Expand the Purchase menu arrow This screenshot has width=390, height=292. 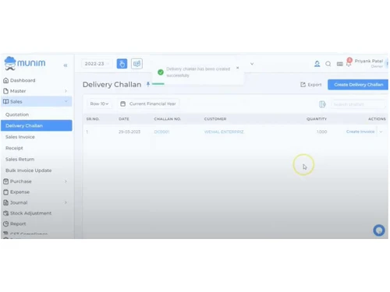click(66, 181)
